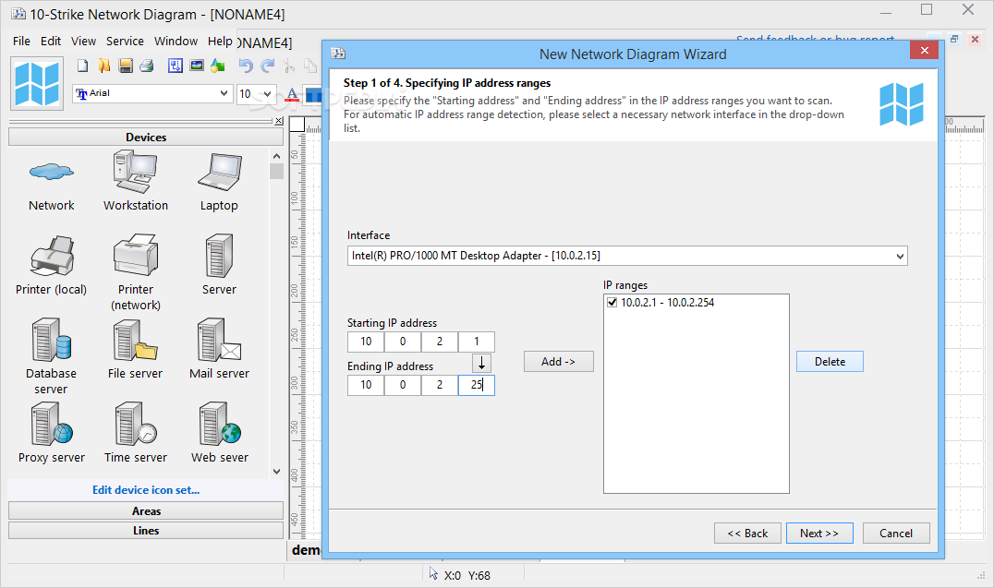Click the first octet of Ending IP address

pos(366,385)
